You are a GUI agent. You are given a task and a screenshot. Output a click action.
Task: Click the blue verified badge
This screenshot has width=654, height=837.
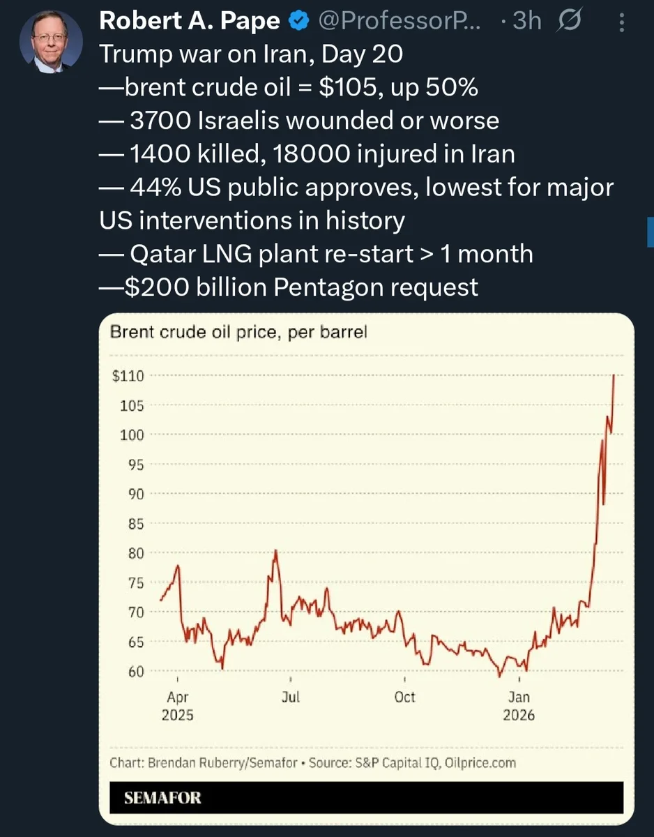point(299,22)
